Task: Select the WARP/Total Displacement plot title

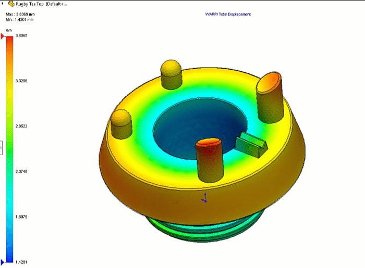Action: [x=227, y=14]
